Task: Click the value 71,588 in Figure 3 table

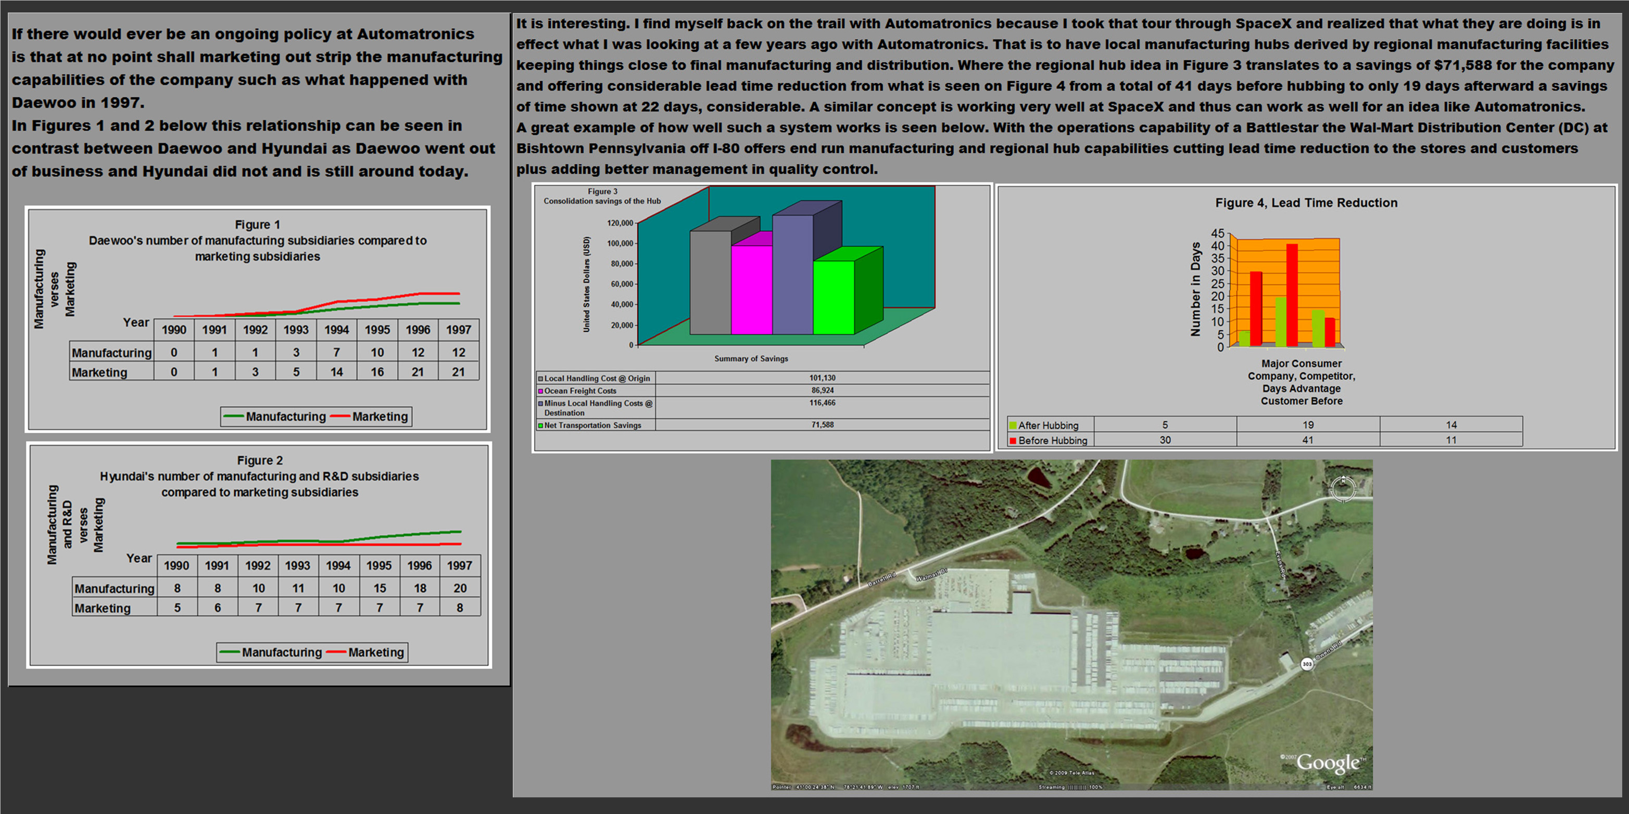Action: point(822,425)
